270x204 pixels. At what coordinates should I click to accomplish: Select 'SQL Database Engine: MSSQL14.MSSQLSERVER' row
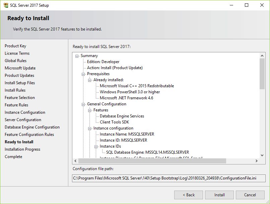point(148,152)
